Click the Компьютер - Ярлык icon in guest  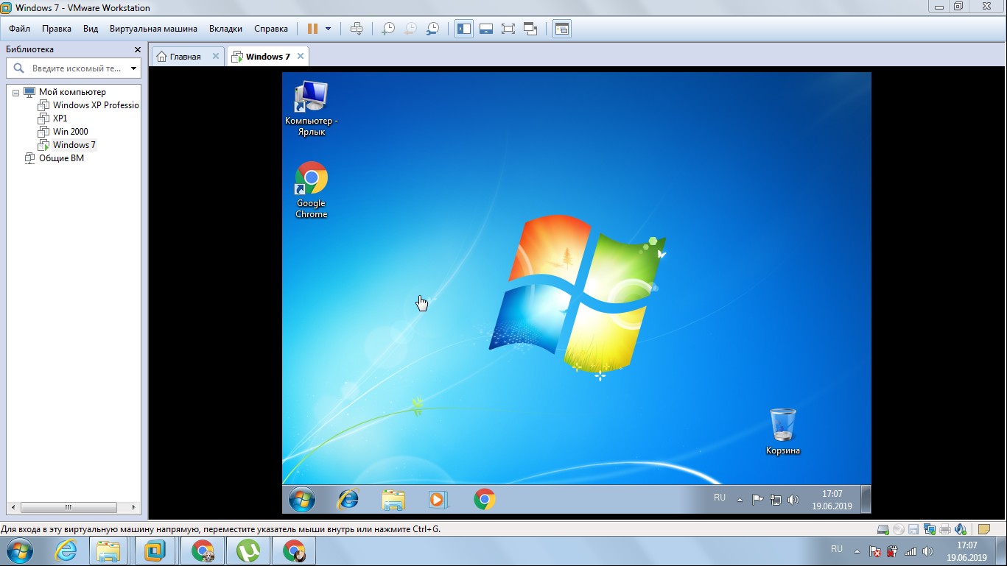coord(311,108)
